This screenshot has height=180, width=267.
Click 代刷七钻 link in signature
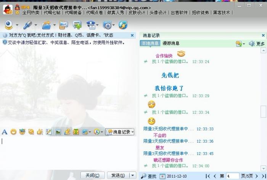(52, 13)
